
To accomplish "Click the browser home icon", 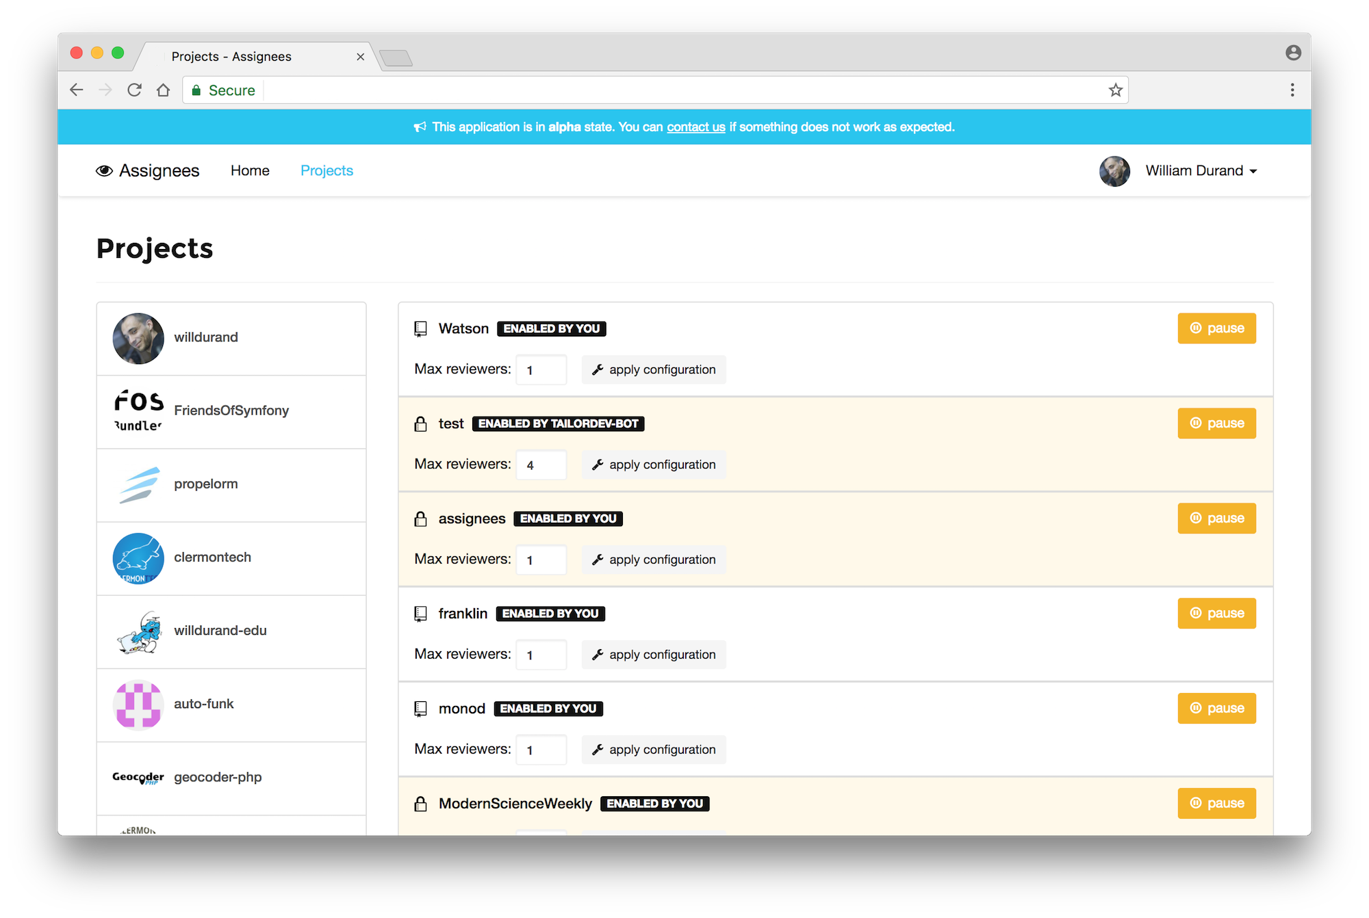I will (163, 90).
